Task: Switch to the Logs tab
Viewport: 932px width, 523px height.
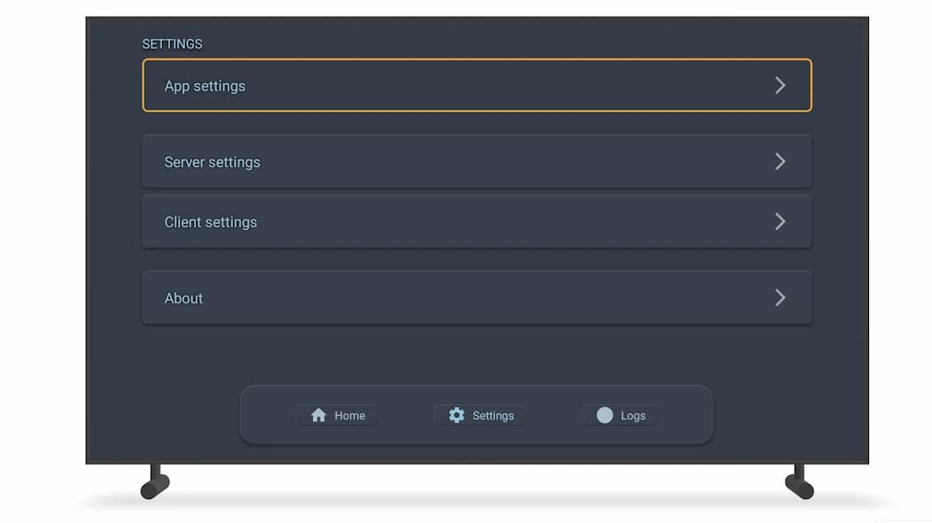Action: coord(619,415)
